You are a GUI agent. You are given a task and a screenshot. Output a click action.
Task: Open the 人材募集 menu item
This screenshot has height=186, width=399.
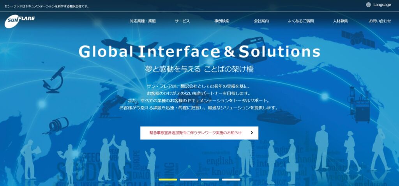340,21
